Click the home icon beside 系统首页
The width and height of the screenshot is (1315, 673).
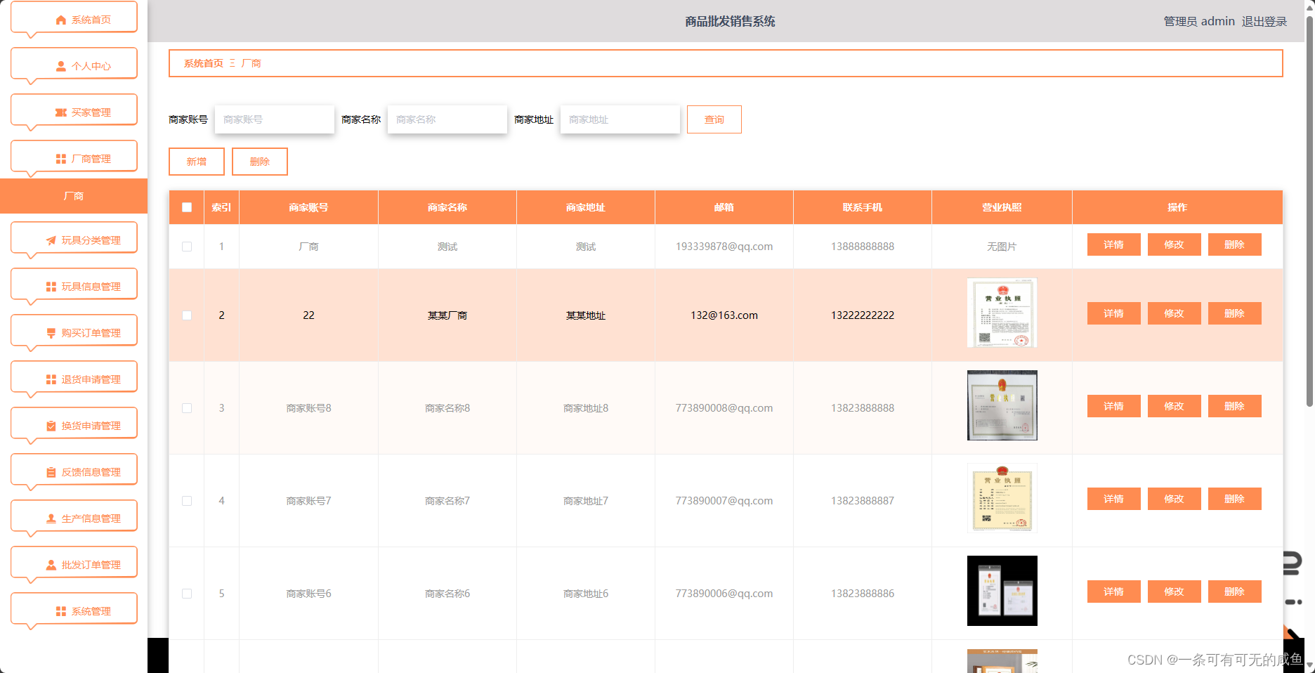click(61, 20)
